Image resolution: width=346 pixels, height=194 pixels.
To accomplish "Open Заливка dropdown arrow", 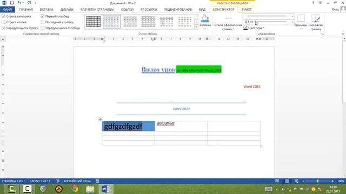I will coord(205,29).
